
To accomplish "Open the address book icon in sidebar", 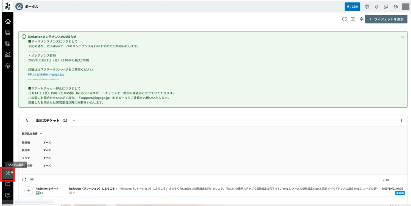I will pos(8,44).
